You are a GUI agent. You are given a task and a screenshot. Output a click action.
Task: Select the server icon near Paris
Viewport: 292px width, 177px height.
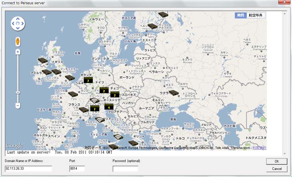pos(73,94)
